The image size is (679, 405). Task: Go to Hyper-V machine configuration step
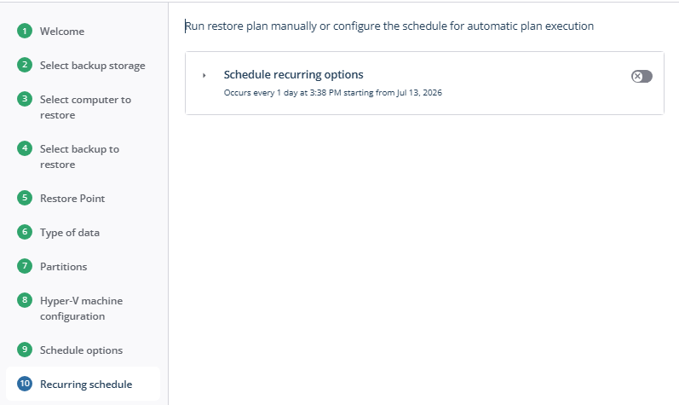coord(82,309)
